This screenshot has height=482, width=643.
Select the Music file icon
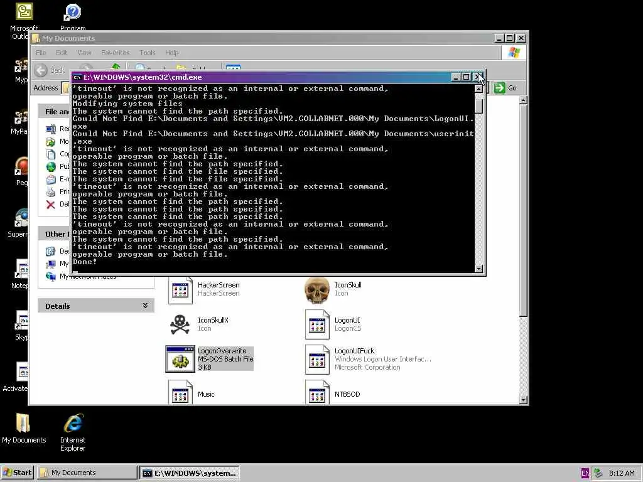(180, 393)
